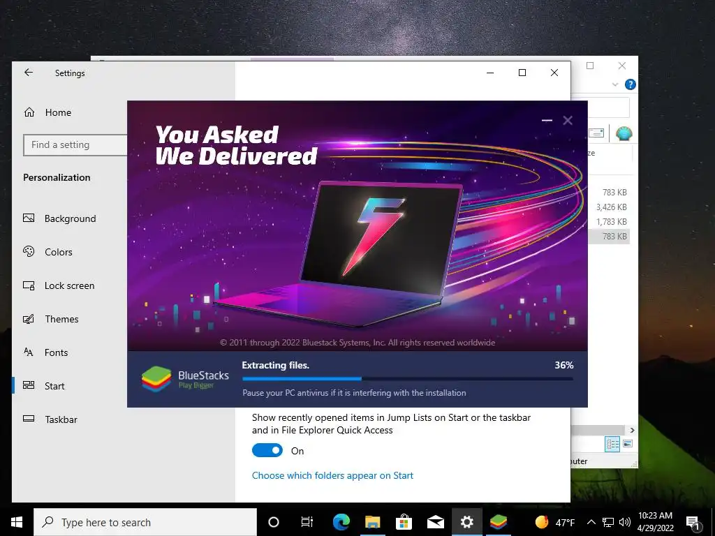The image size is (715, 536).
Task: Click the shell icon in File Explorer toolbar
Action: 624,133
